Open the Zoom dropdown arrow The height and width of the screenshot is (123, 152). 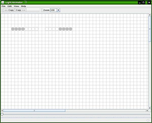59,10
